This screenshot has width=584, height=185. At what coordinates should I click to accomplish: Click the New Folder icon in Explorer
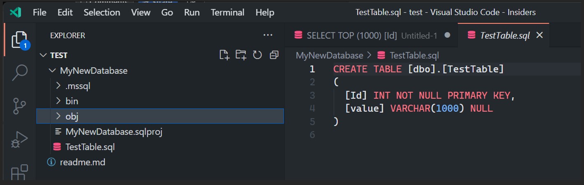tap(241, 55)
